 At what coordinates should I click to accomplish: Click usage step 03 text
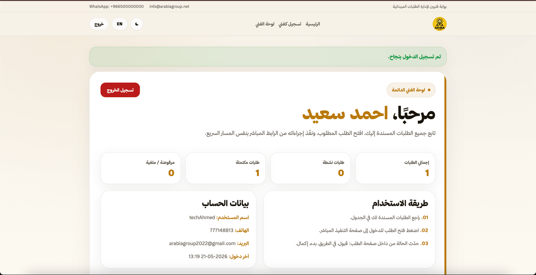362,244
